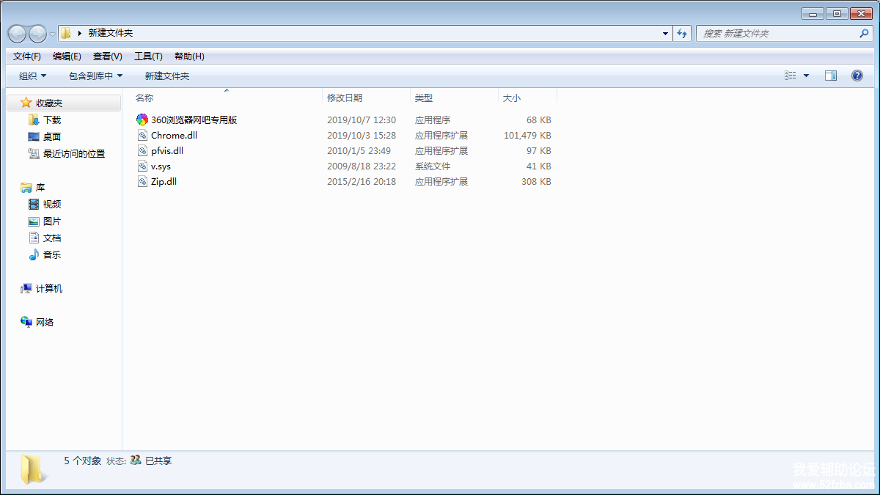This screenshot has height=495, width=880.
Task: Select the Chrome.dll file icon
Action: click(143, 135)
